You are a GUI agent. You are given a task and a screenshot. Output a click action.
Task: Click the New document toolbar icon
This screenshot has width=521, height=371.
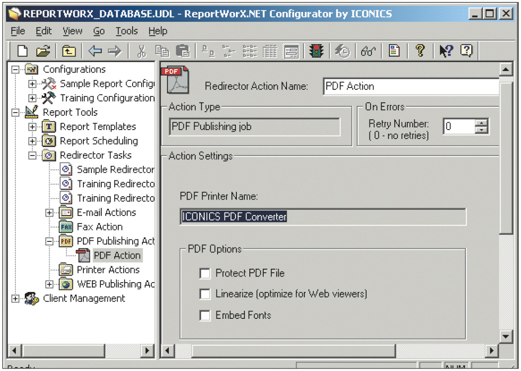[x=22, y=51]
